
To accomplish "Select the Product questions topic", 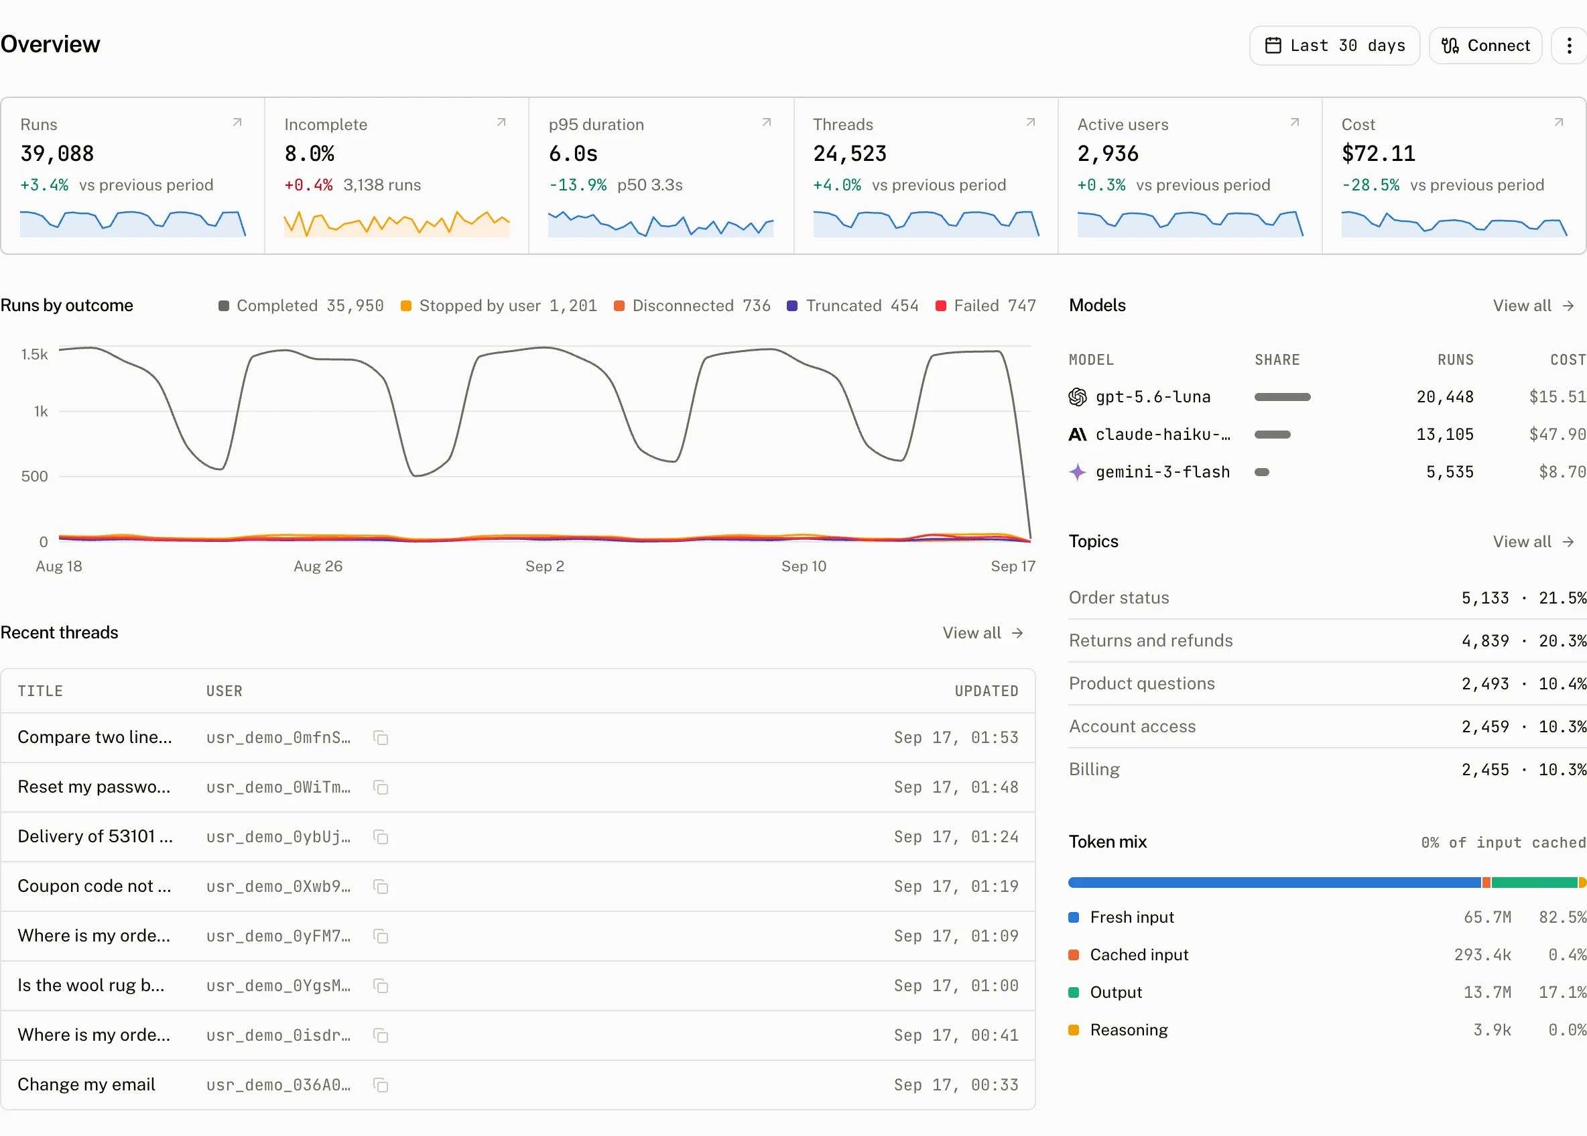I will 1328,683.
